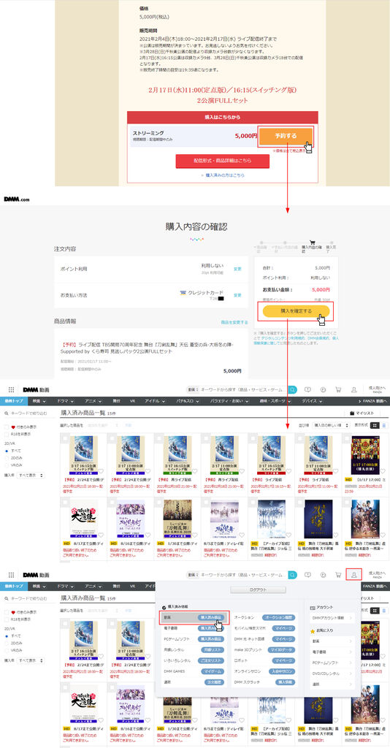The image size is (390, 748).
Task: Open cart icon in menu-open view
Action: (x=338, y=575)
